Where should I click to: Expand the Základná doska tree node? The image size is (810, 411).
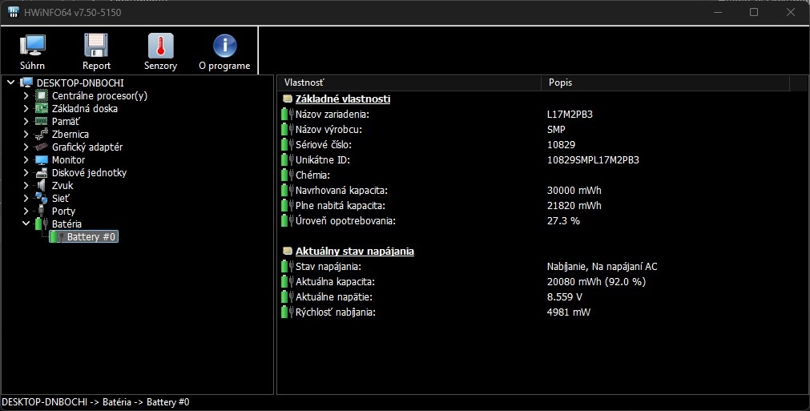[x=26, y=108]
